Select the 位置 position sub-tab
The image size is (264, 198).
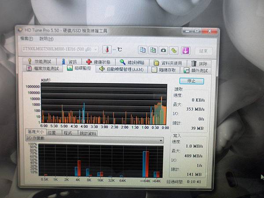[54, 133]
